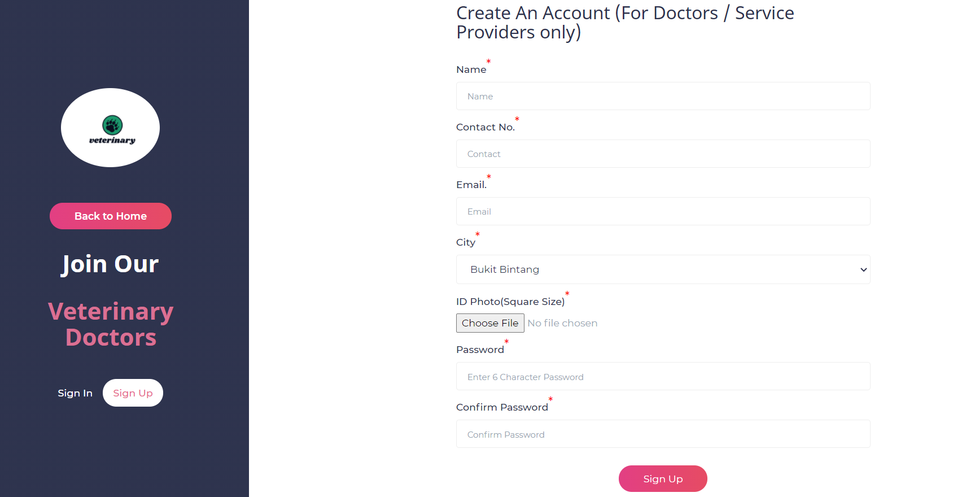Click the Email input box
This screenshot has height=497, width=975.
(663, 211)
